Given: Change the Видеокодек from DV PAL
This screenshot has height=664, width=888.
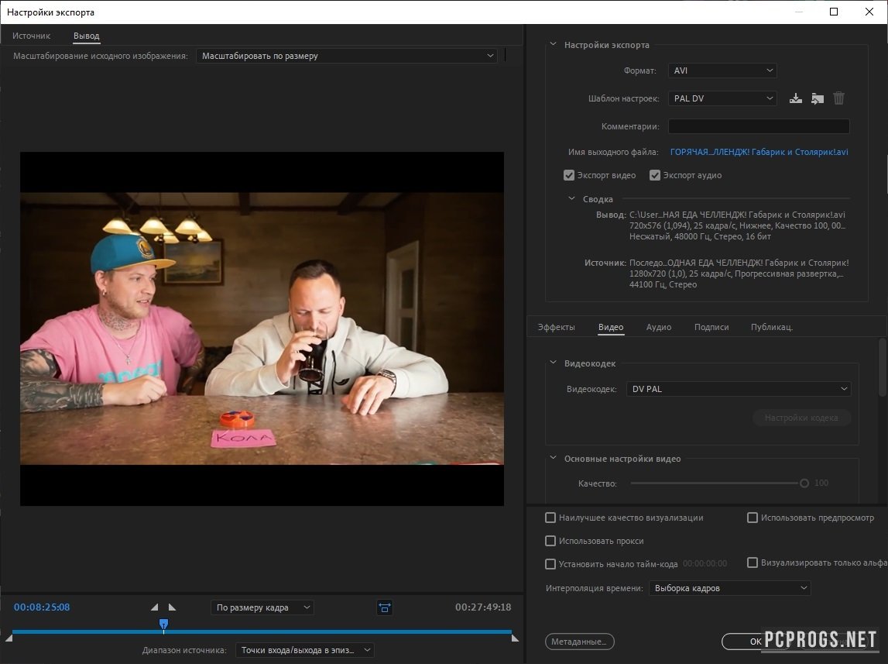Looking at the screenshot, I should [738, 389].
